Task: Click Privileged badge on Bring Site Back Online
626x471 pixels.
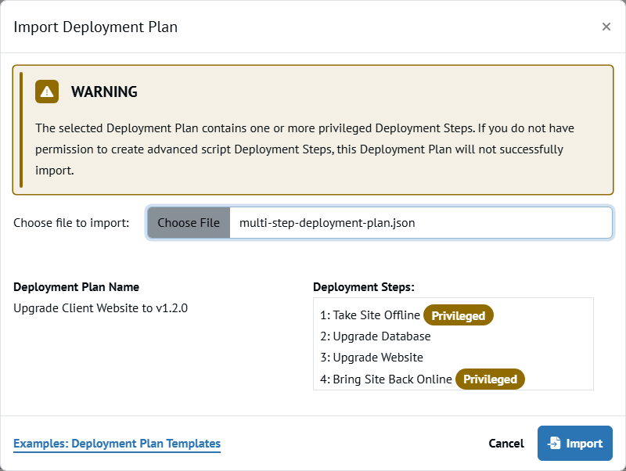Action: pyautogui.click(x=491, y=379)
